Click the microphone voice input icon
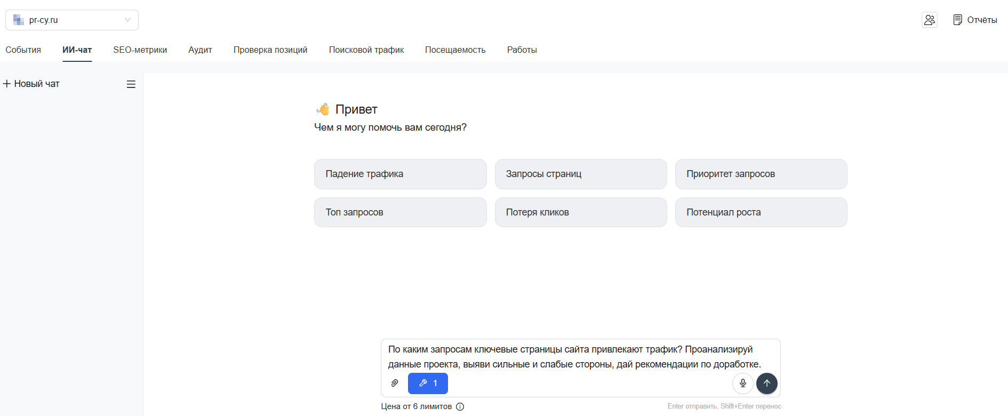This screenshot has width=1008, height=416. (x=742, y=383)
